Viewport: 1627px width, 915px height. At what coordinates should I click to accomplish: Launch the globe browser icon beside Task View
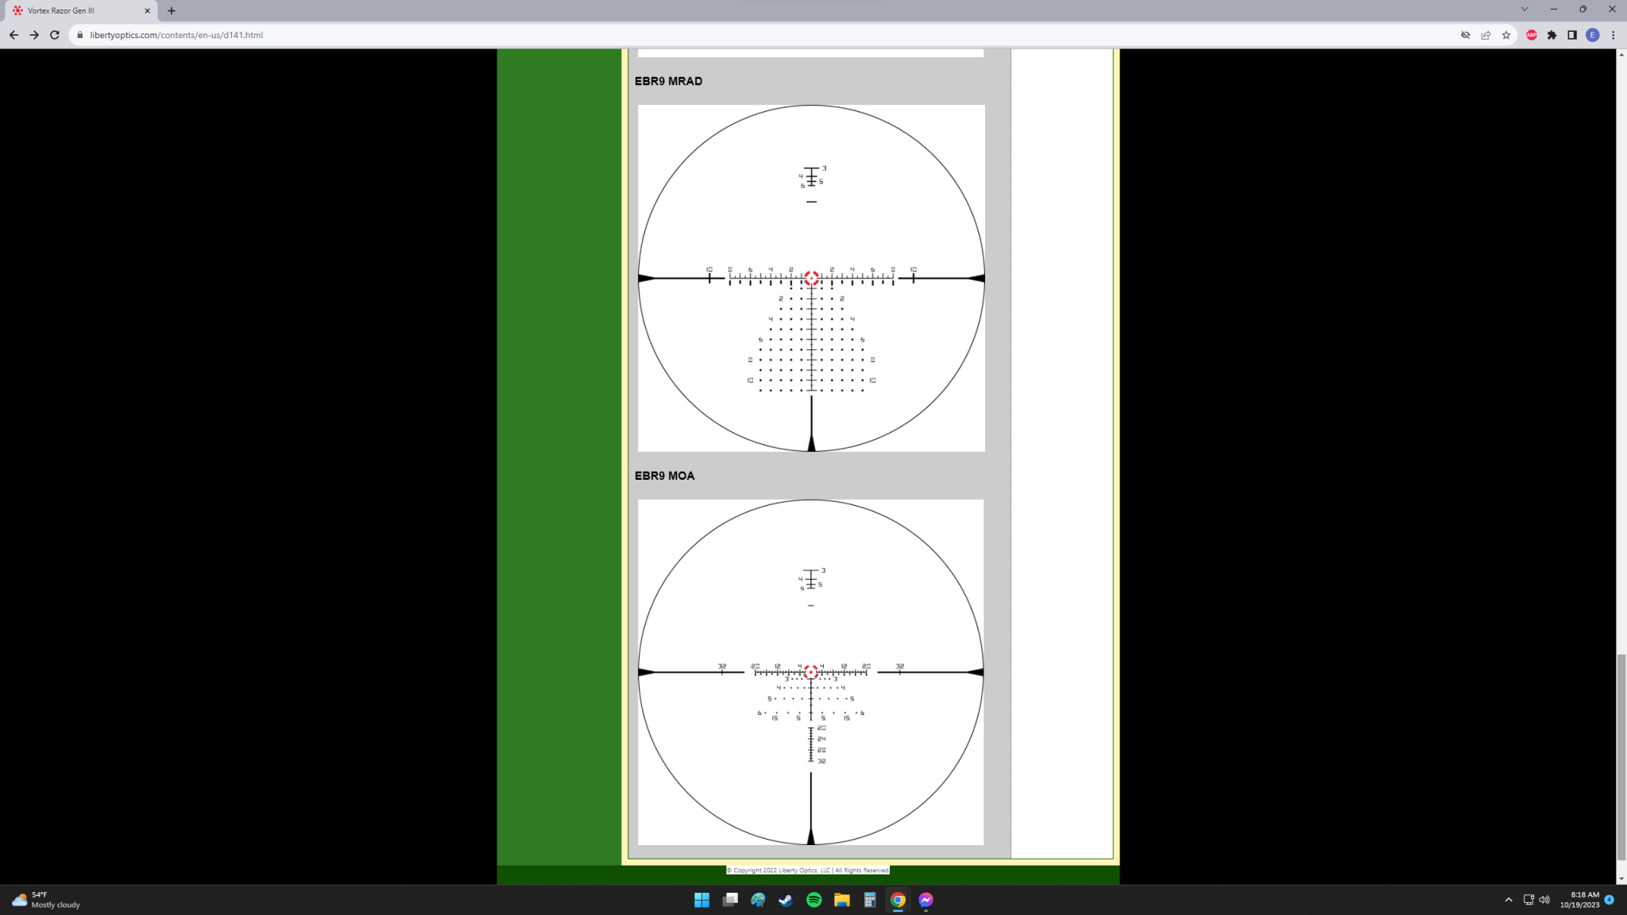click(758, 900)
